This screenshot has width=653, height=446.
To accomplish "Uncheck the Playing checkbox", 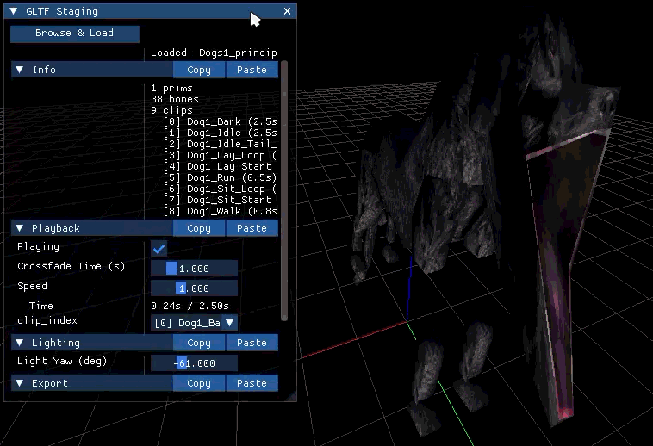I will point(159,249).
